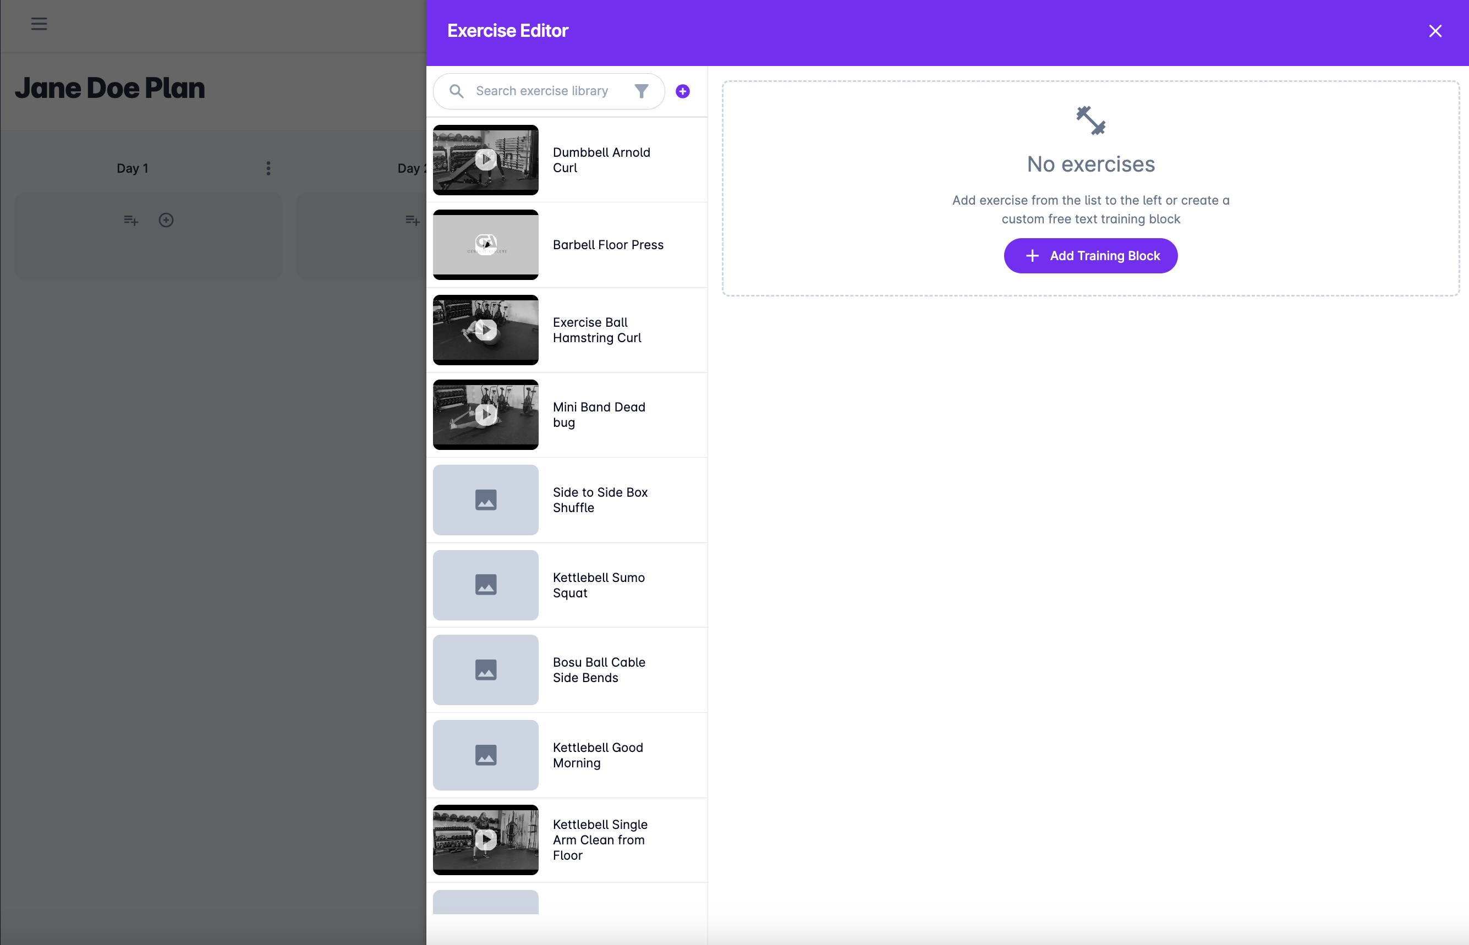Select Bosu Ball Cable Side Bends name
The height and width of the screenshot is (945, 1469).
point(599,669)
